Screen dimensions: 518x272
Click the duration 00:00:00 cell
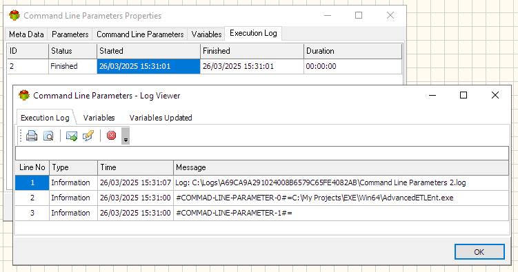[x=352, y=66]
